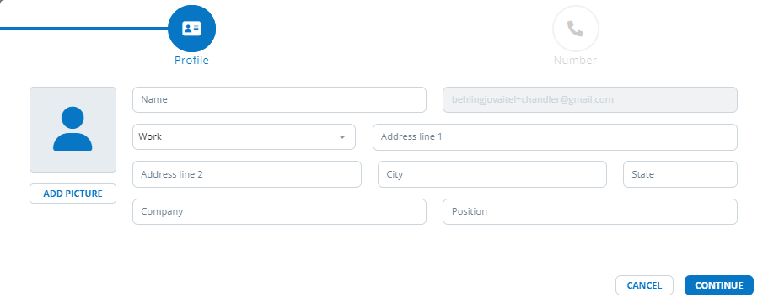Focus the Position input field
Image resolution: width=763 pixels, height=303 pixels.
(590, 212)
